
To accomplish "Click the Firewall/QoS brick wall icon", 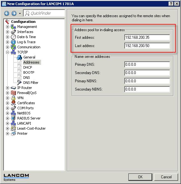I will [13, 93].
